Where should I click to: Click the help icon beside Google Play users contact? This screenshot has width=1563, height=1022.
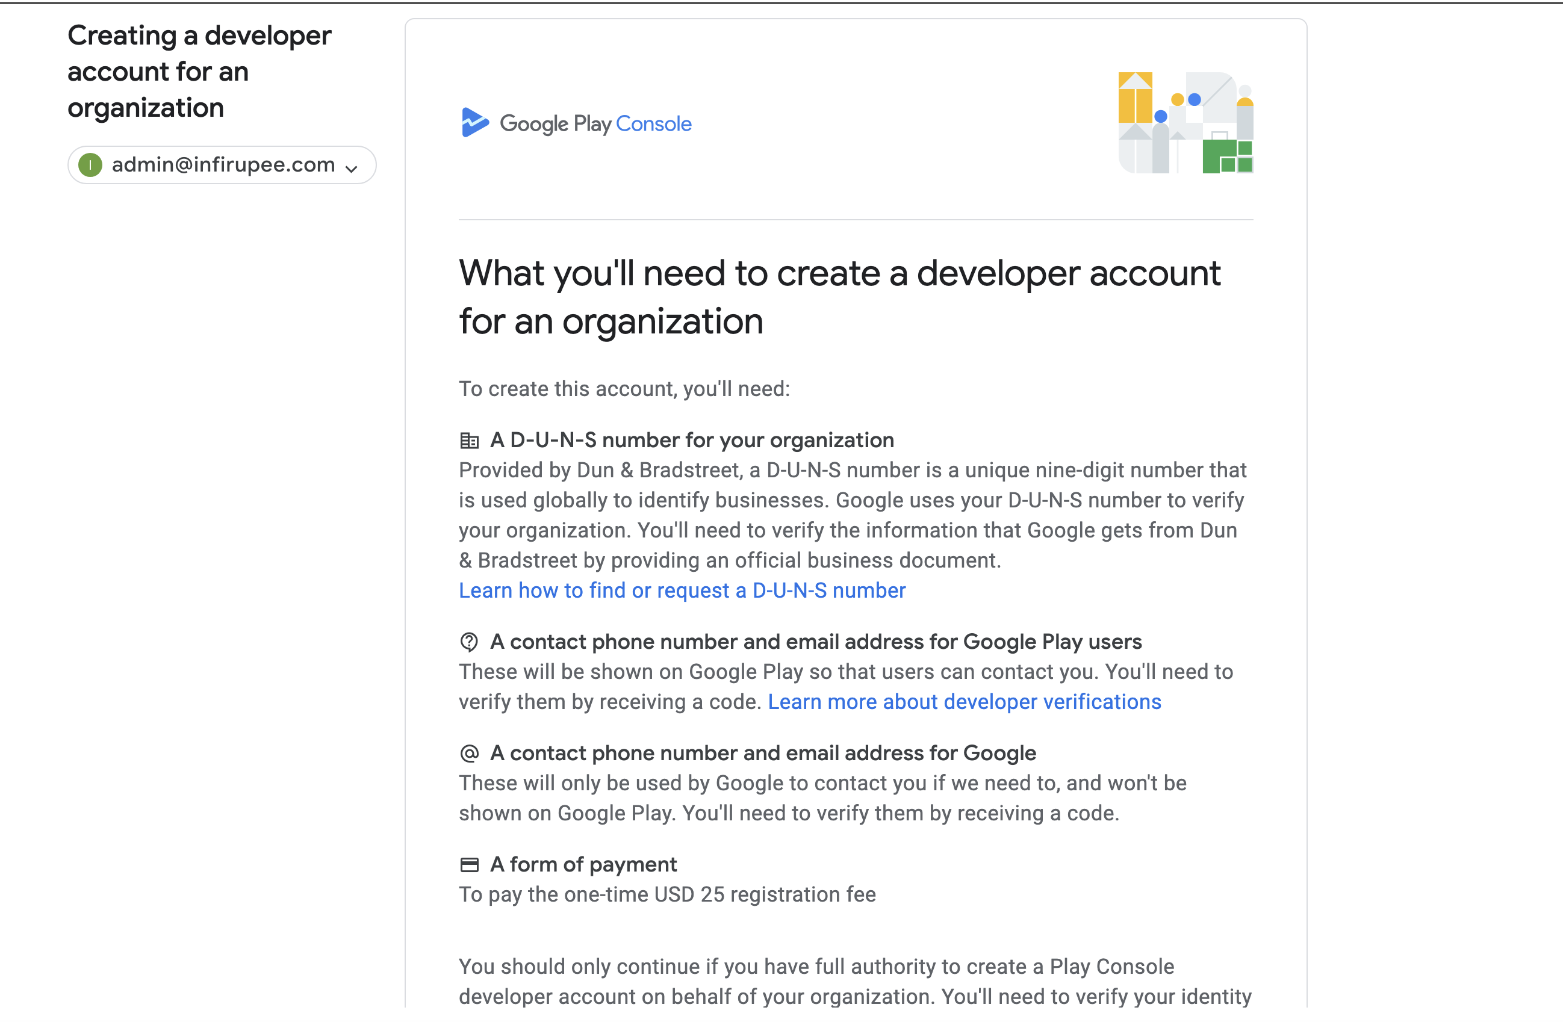(x=469, y=642)
